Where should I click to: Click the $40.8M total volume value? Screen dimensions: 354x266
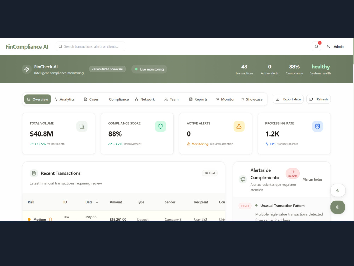coord(41,134)
